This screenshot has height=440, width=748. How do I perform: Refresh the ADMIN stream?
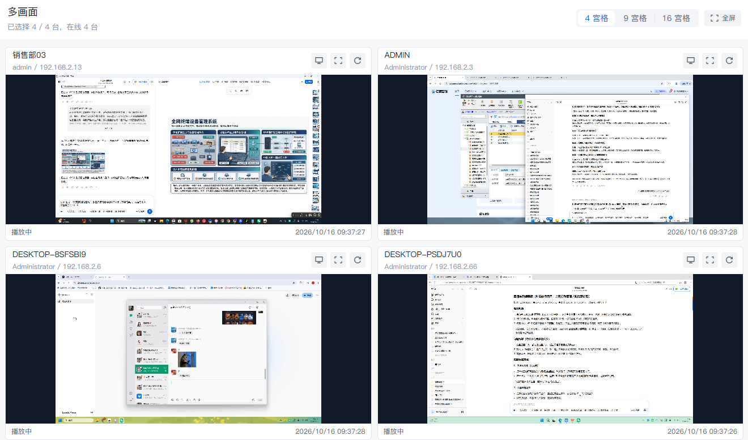tap(729, 61)
